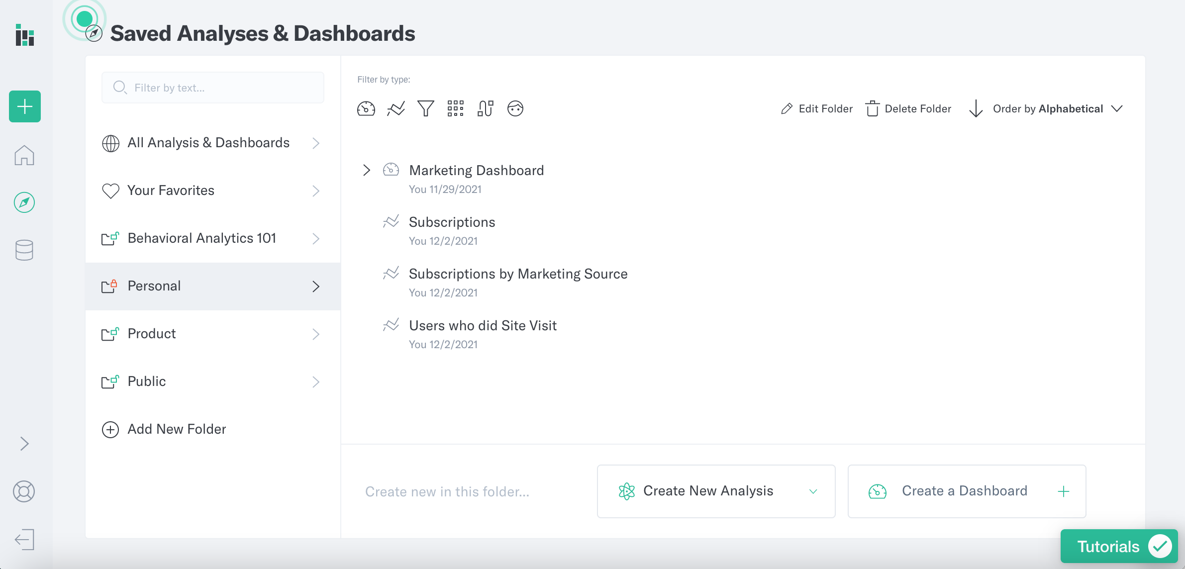Expand the left sidebar with the chevron
This screenshot has height=569, width=1185.
pyautogui.click(x=24, y=444)
